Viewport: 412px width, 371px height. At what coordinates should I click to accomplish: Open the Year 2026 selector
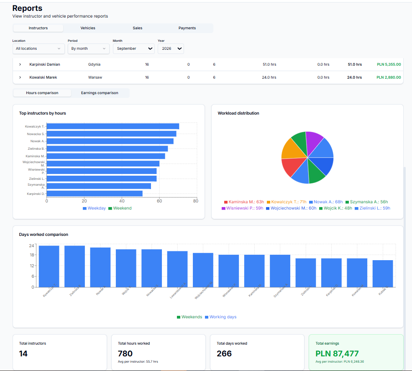pos(171,49)
